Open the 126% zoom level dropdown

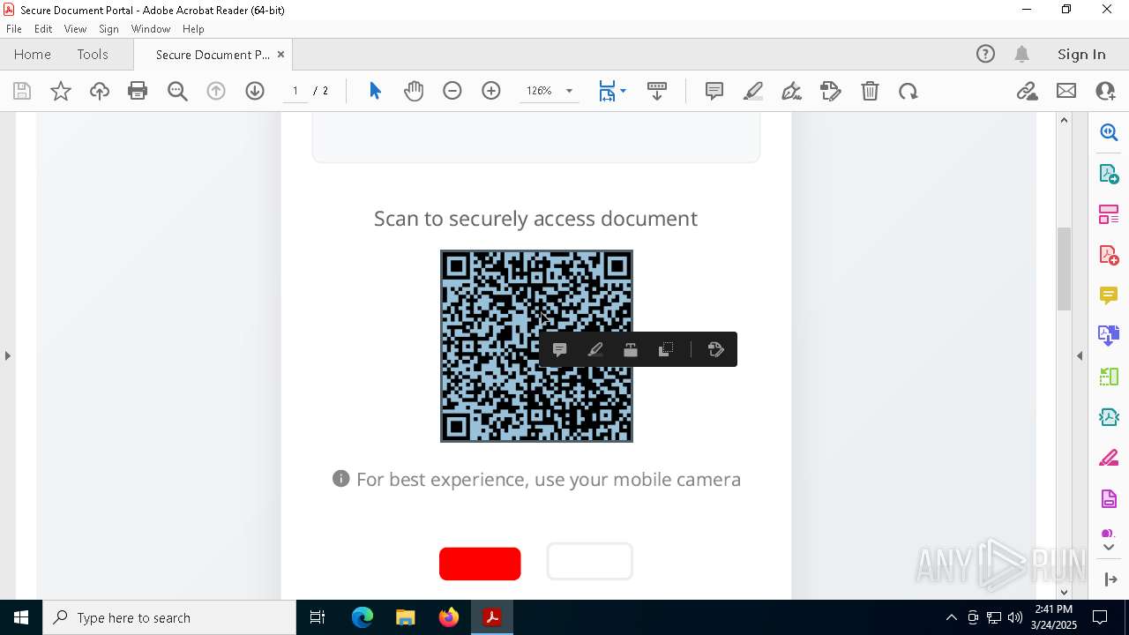[569, 91]
